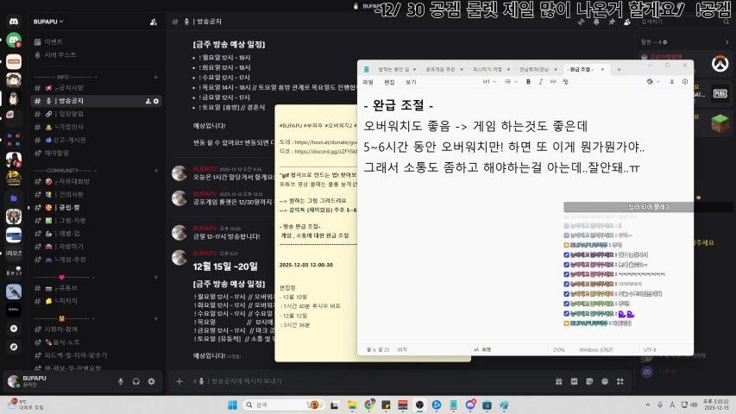Open Discord user settings gear
Screen dimensions: 736x414
pyautogui.click(x=151, y=380)
